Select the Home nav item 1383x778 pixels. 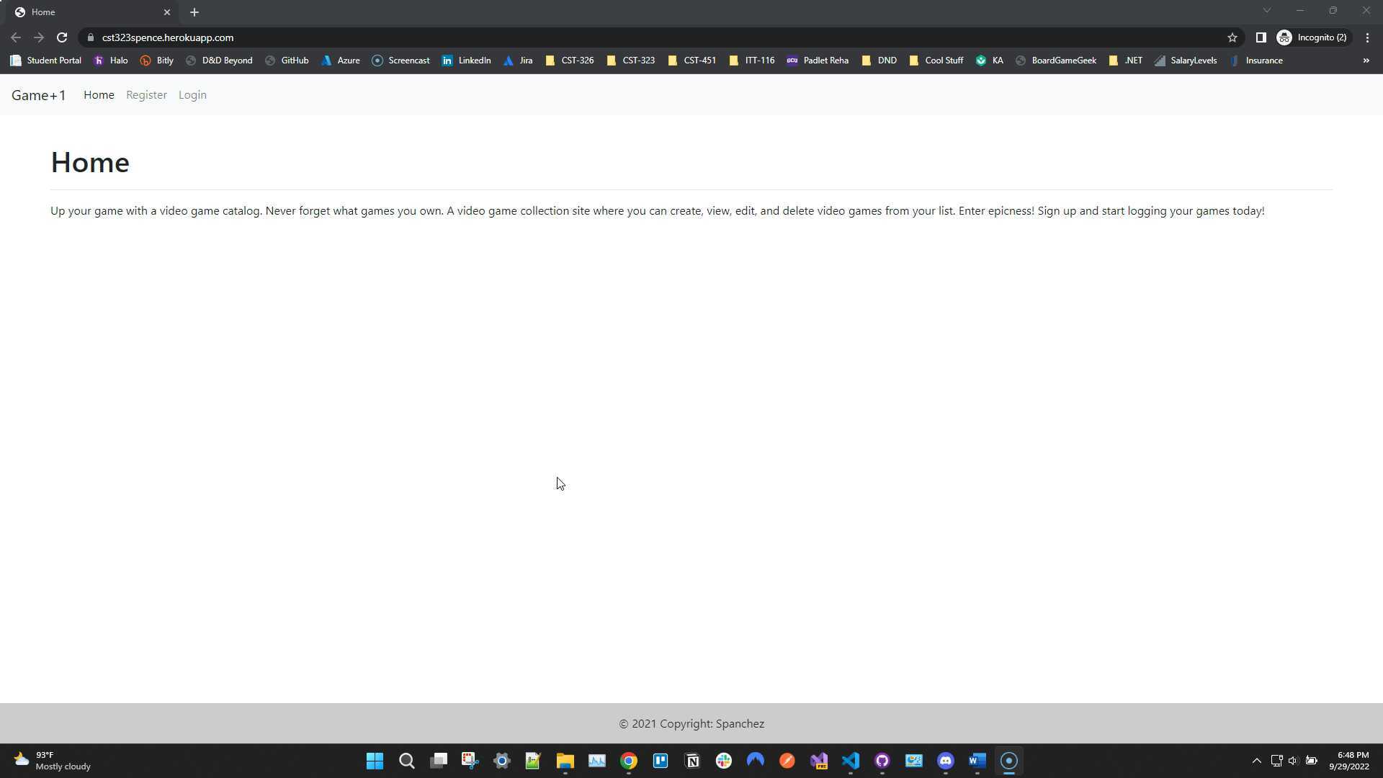pyautogui.click(x=99, y=95)
